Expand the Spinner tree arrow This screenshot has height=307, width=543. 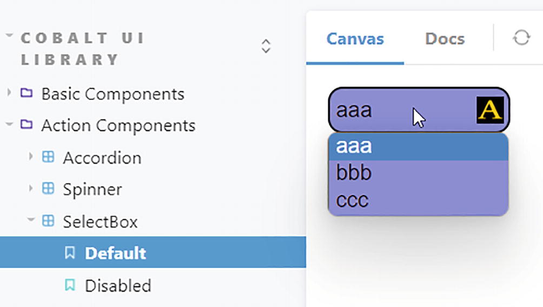31,189
